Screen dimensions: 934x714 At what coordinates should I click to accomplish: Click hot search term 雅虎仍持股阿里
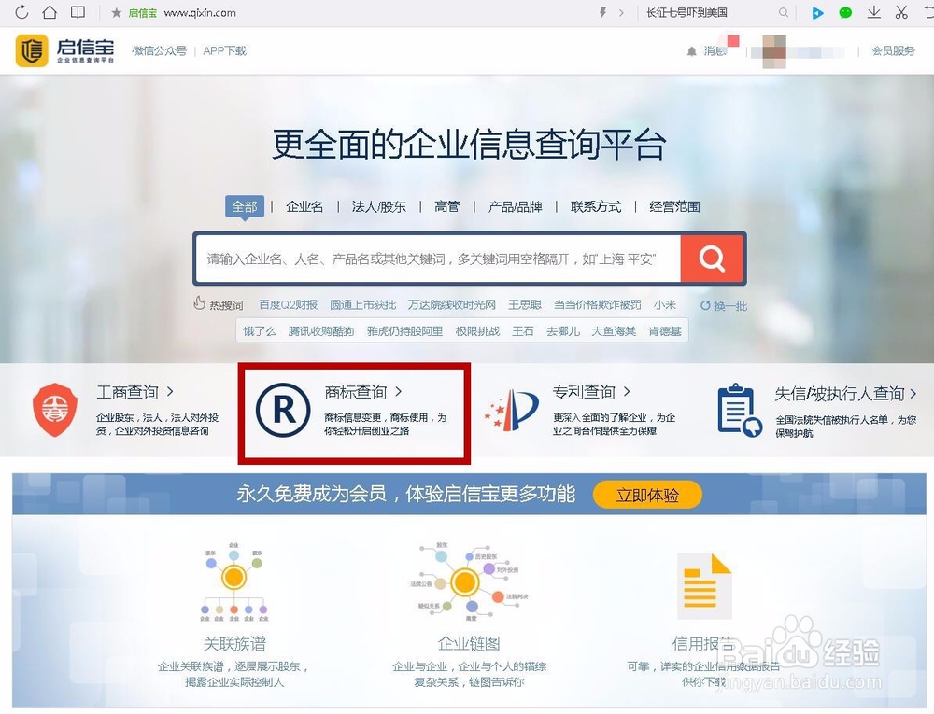[x=404, y=331]
